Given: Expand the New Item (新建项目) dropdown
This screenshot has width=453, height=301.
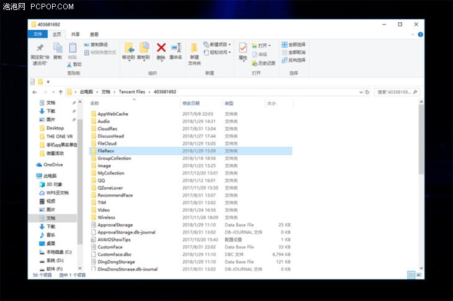Looking at the screenshot, I should point(220,45).
